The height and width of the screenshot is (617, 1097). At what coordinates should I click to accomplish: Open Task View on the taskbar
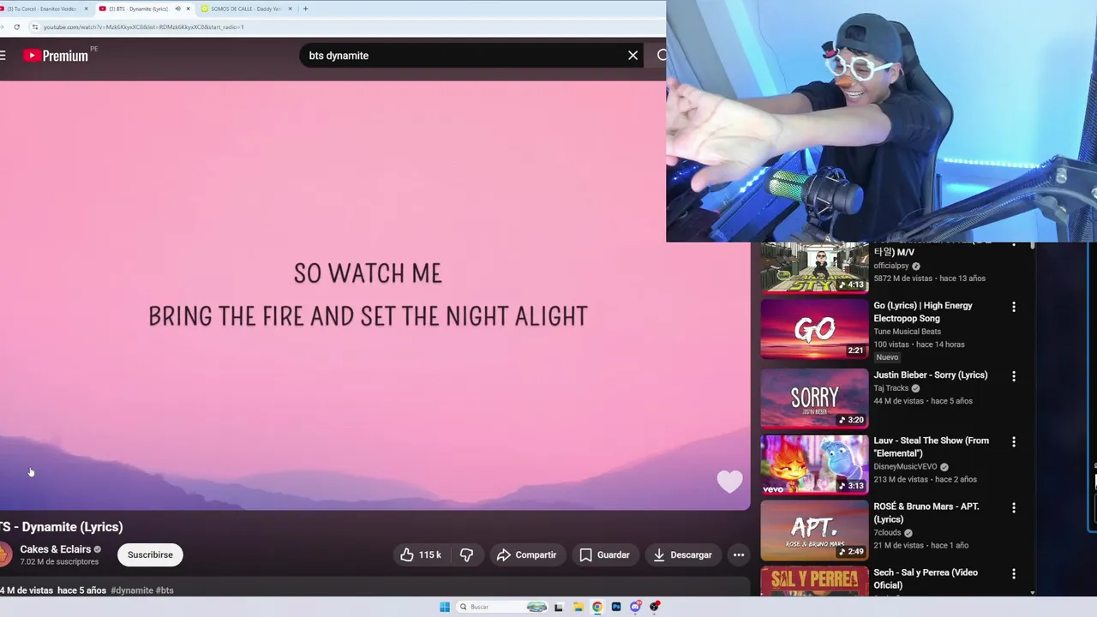point(559,607)
